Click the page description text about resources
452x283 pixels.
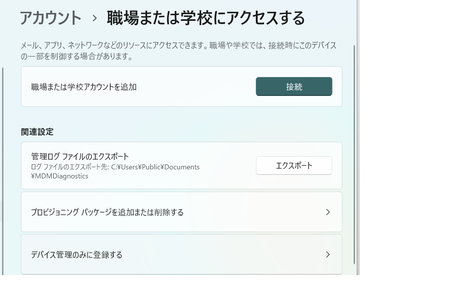click(179, 49)
